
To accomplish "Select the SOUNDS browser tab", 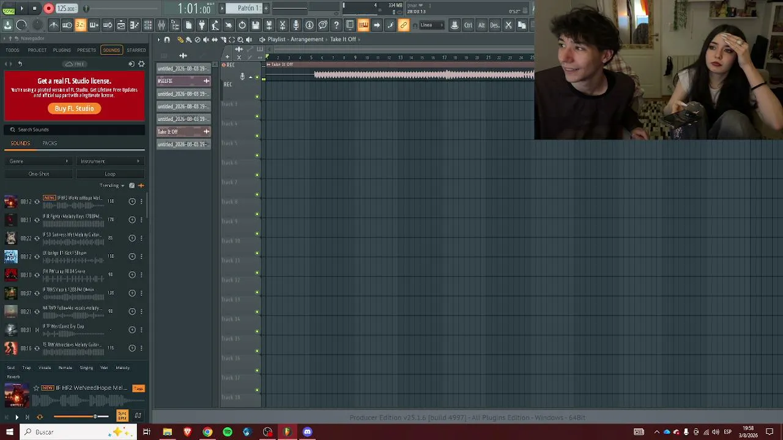I will (111, 50).
